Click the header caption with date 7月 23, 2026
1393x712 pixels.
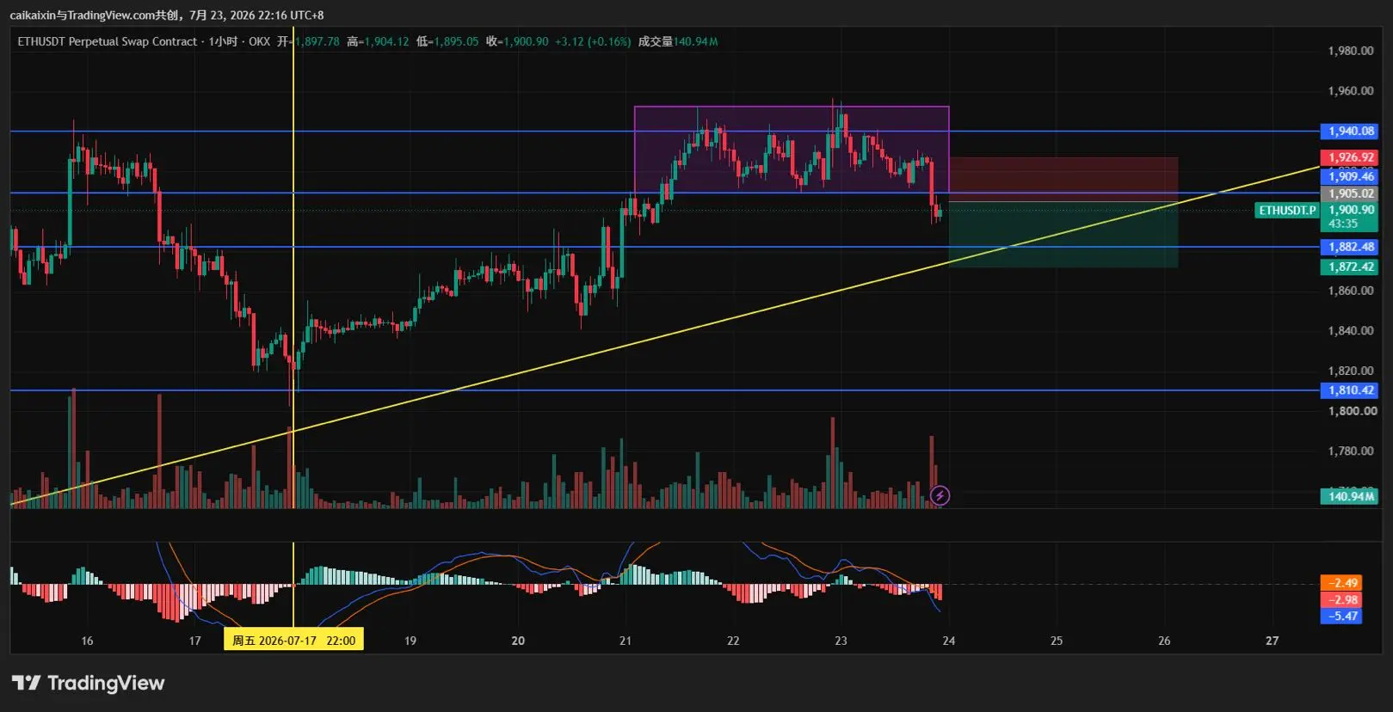point(167,15)
